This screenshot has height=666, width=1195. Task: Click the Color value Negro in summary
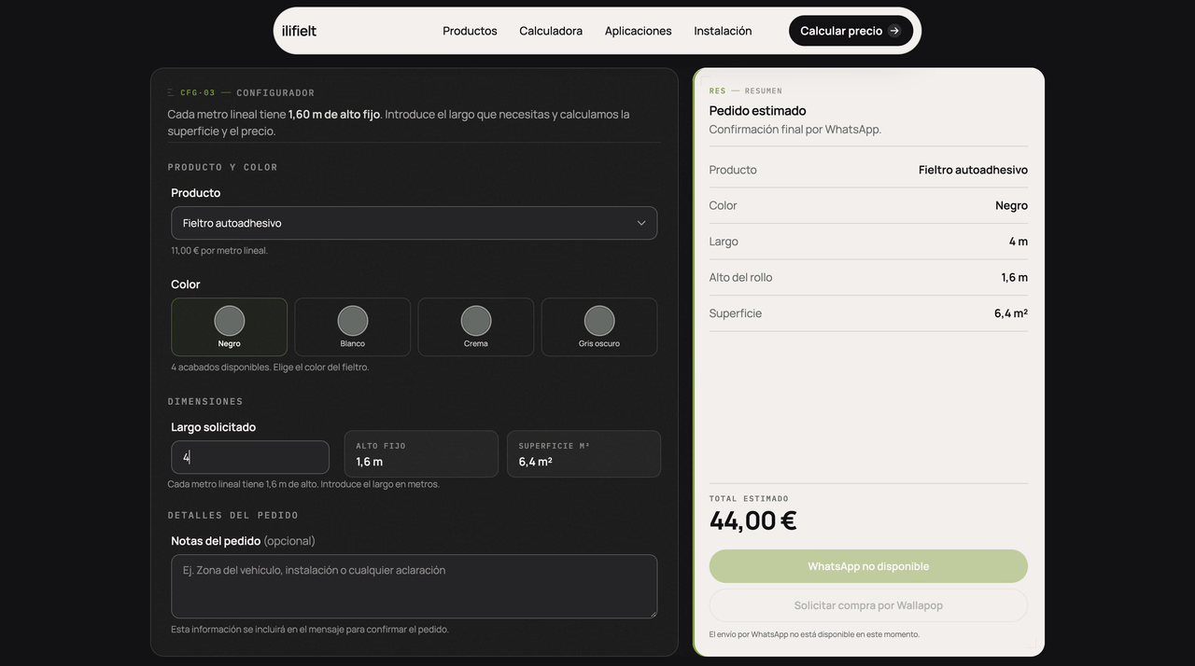[1011, 205]
